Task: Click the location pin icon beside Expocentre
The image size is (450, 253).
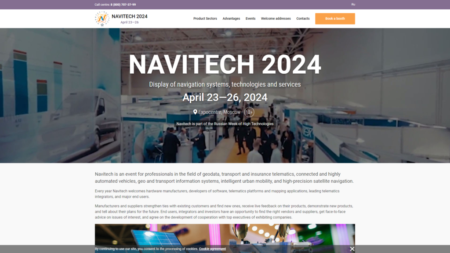Action: coord(195,112)
